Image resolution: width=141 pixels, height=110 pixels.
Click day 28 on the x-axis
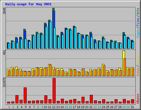pyautogui.click(x=120, y=107)
